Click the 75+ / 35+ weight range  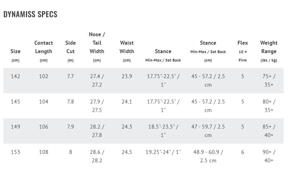coord(269,80)
